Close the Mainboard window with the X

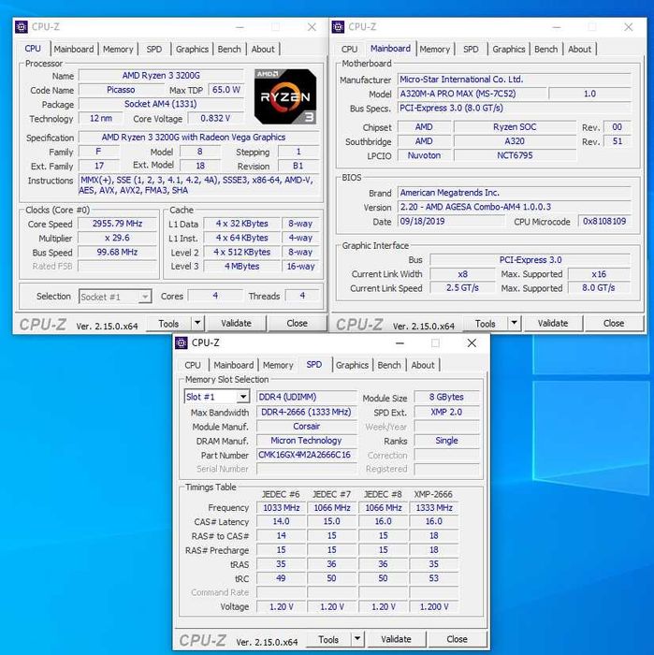coord(629,27)
